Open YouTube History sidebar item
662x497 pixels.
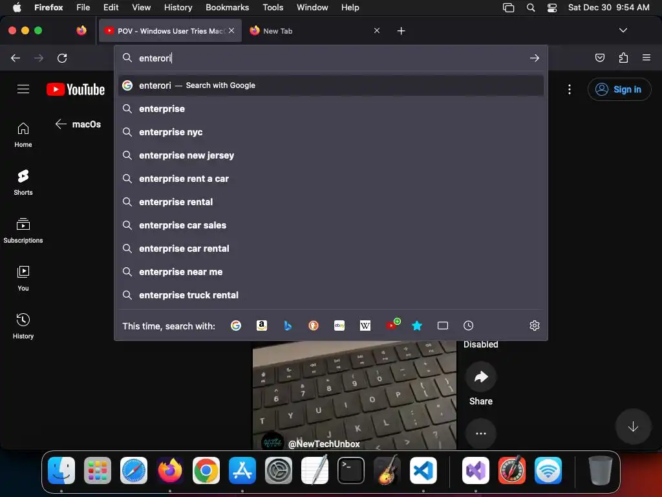coord(23,326)
